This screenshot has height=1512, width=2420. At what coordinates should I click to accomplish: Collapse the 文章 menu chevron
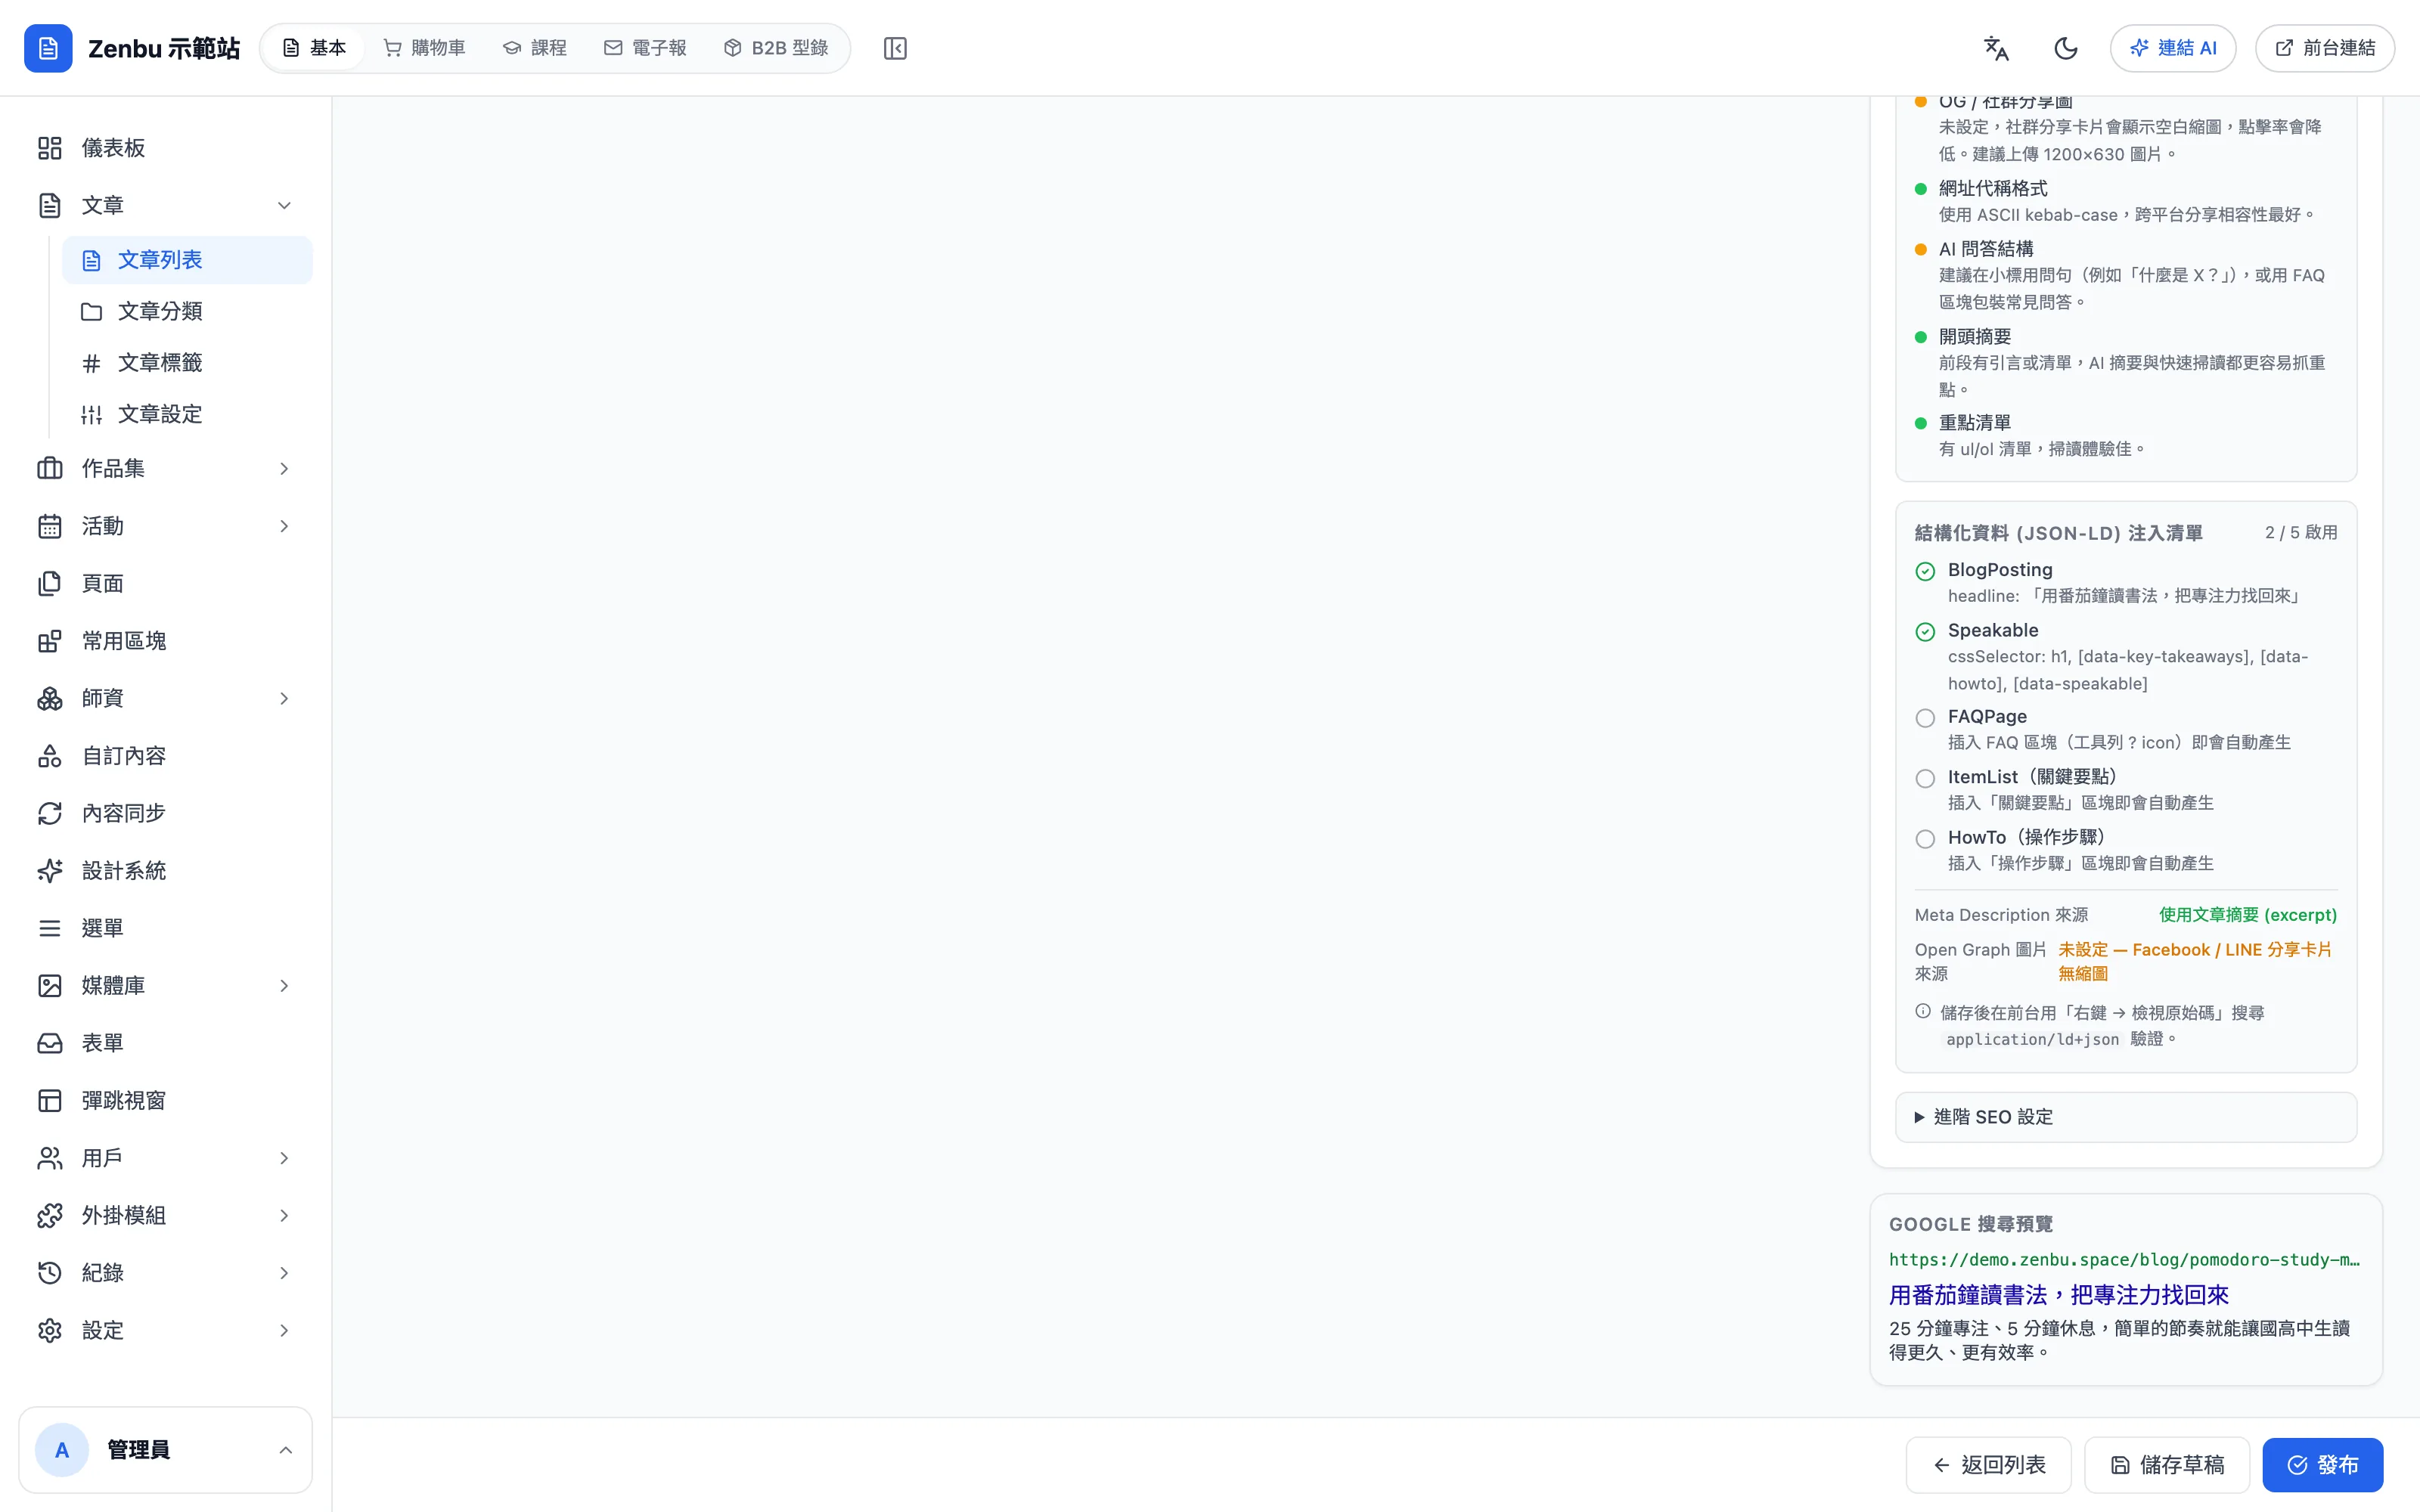pyautogui.click(x=284, y=205)
